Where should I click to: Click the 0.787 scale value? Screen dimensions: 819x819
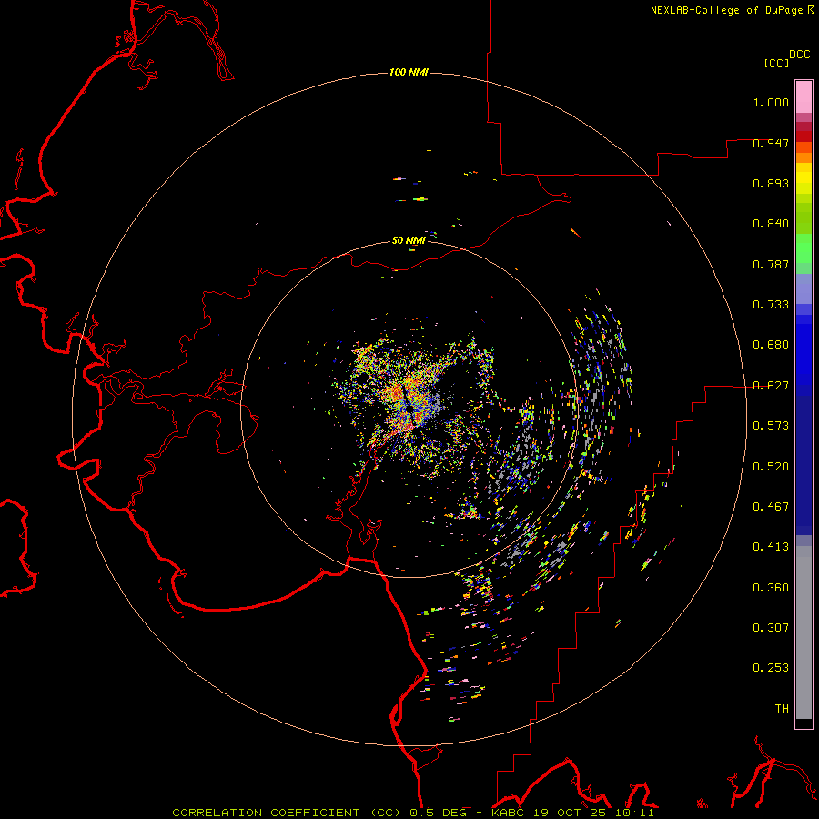click(771, 264)
